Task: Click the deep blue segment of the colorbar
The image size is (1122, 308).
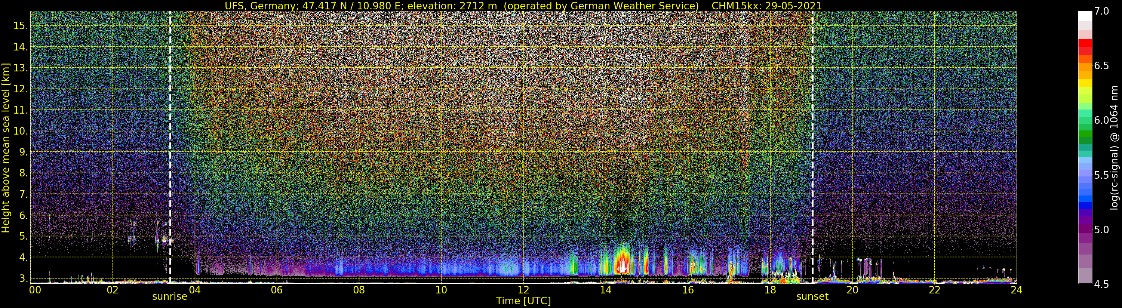Action: point(1085,206)
